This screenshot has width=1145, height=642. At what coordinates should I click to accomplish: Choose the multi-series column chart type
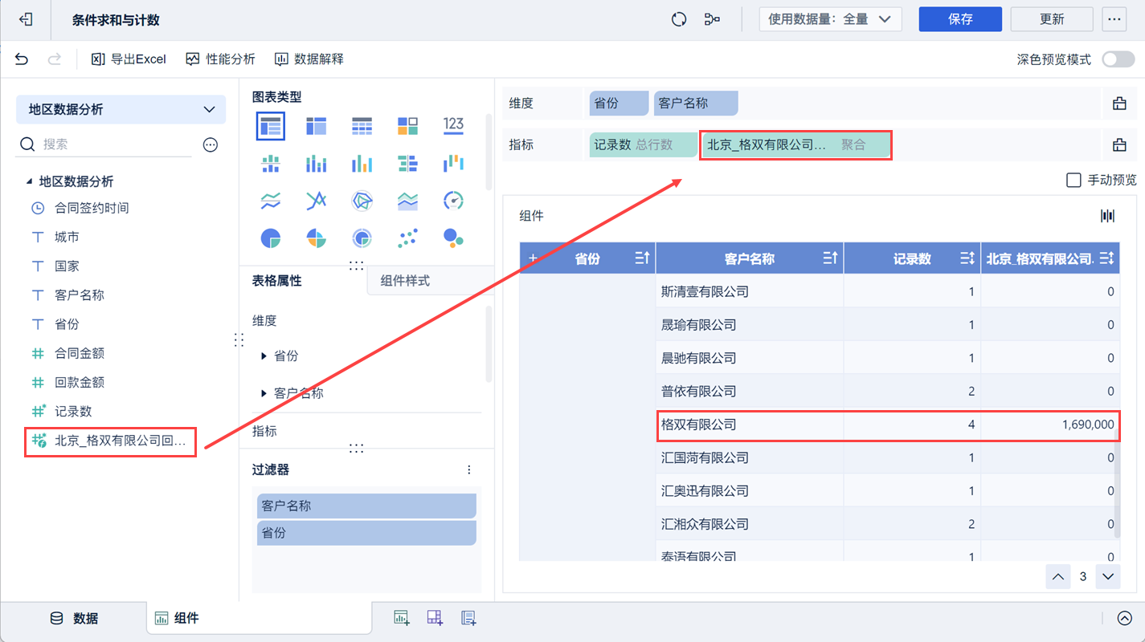[362, 164]
